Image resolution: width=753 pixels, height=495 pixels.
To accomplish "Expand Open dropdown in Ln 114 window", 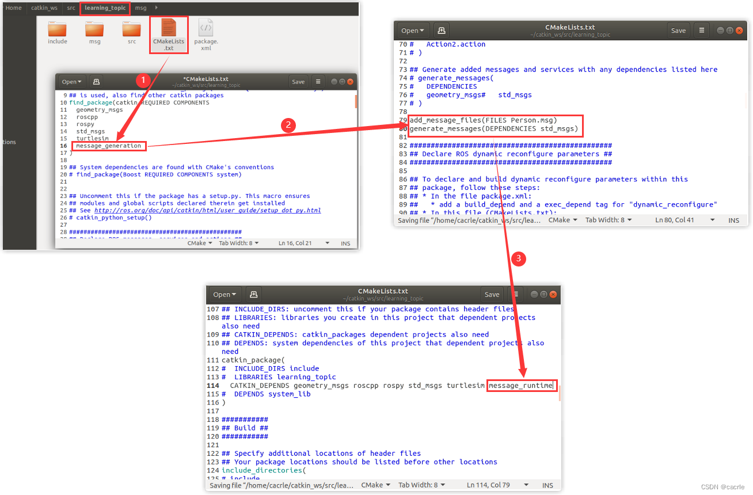I will 225,294.
